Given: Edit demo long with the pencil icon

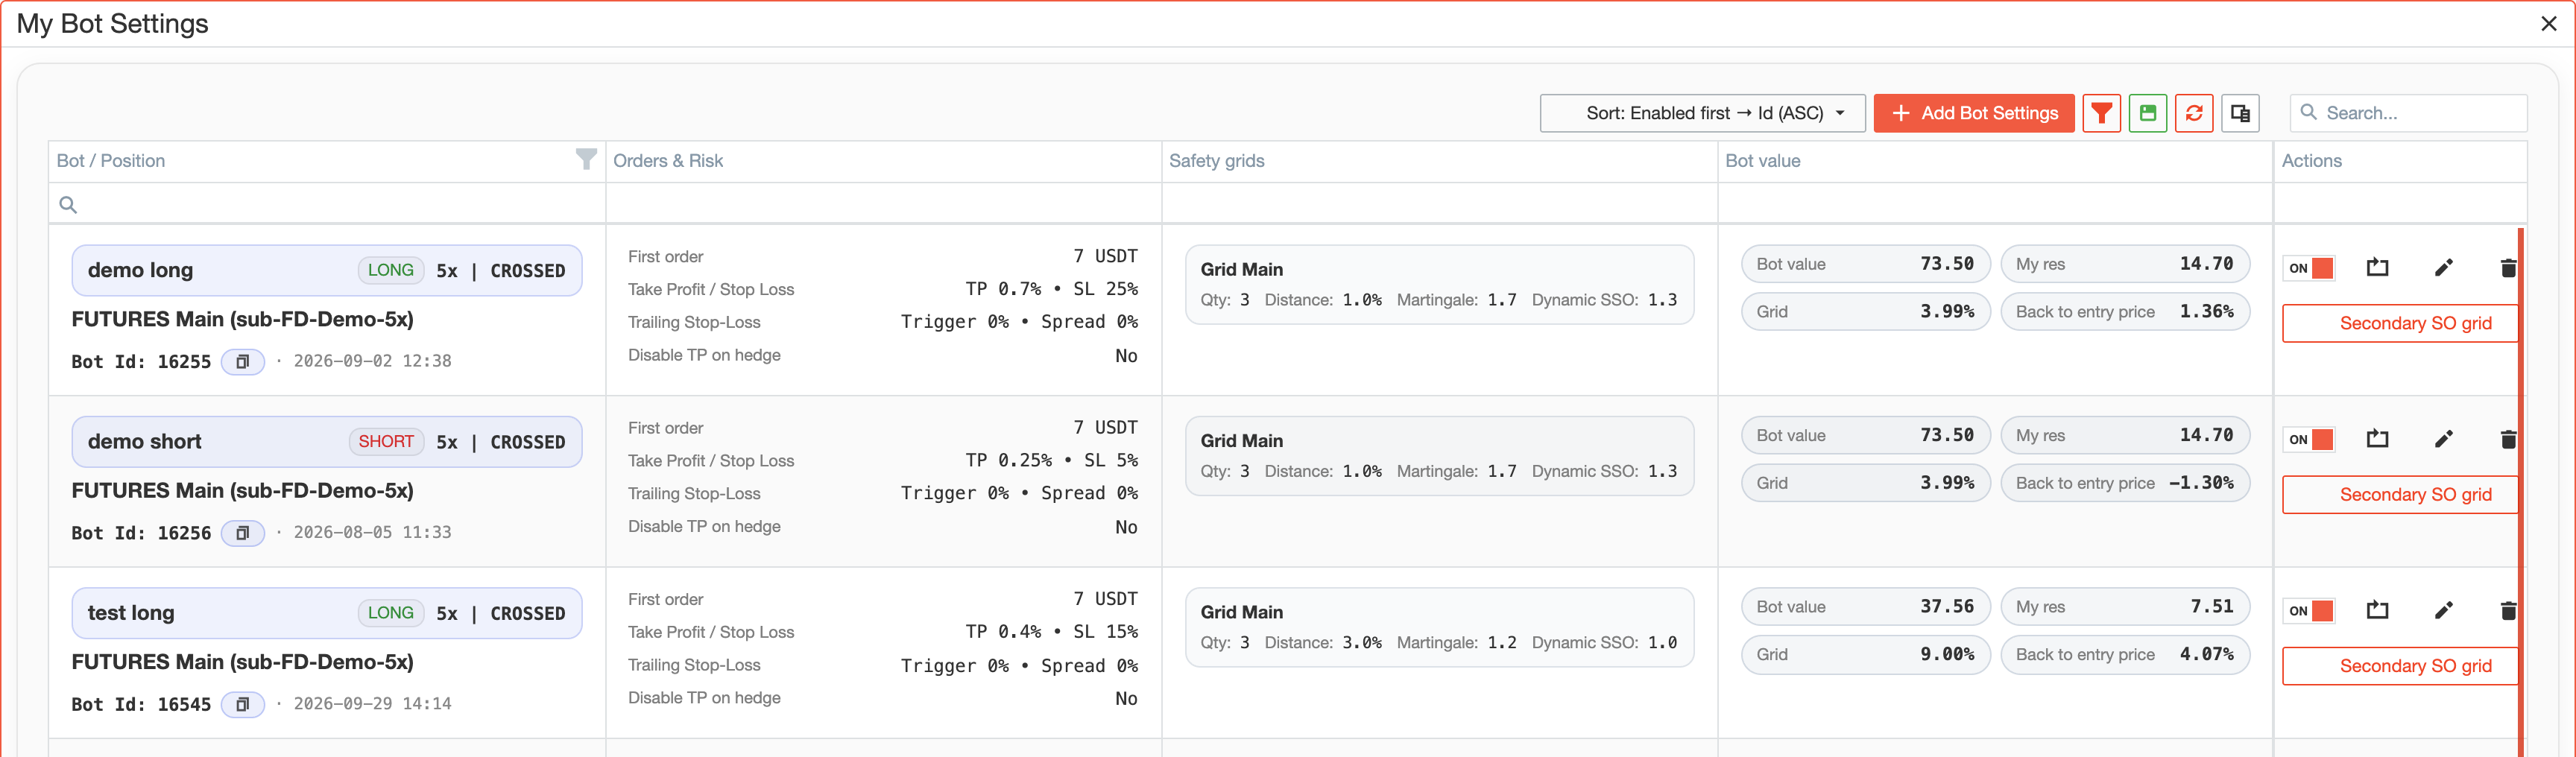Looking at the screenshot, I should coord(2443,267).
